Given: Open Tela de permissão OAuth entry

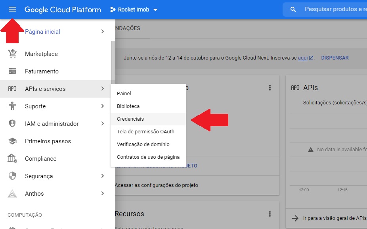Looking at the screenshot, I should click(145, 132).
